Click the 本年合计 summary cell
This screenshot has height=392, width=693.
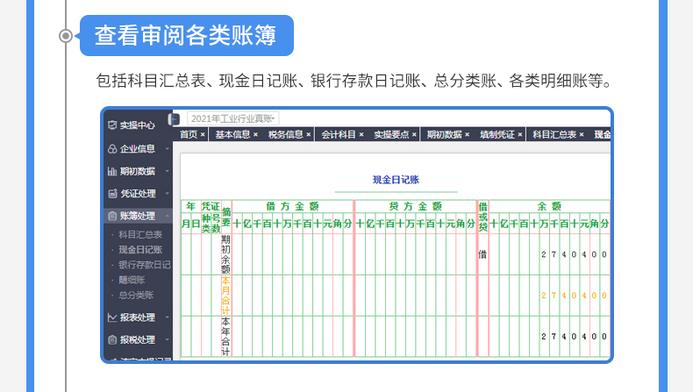point(225,337)
